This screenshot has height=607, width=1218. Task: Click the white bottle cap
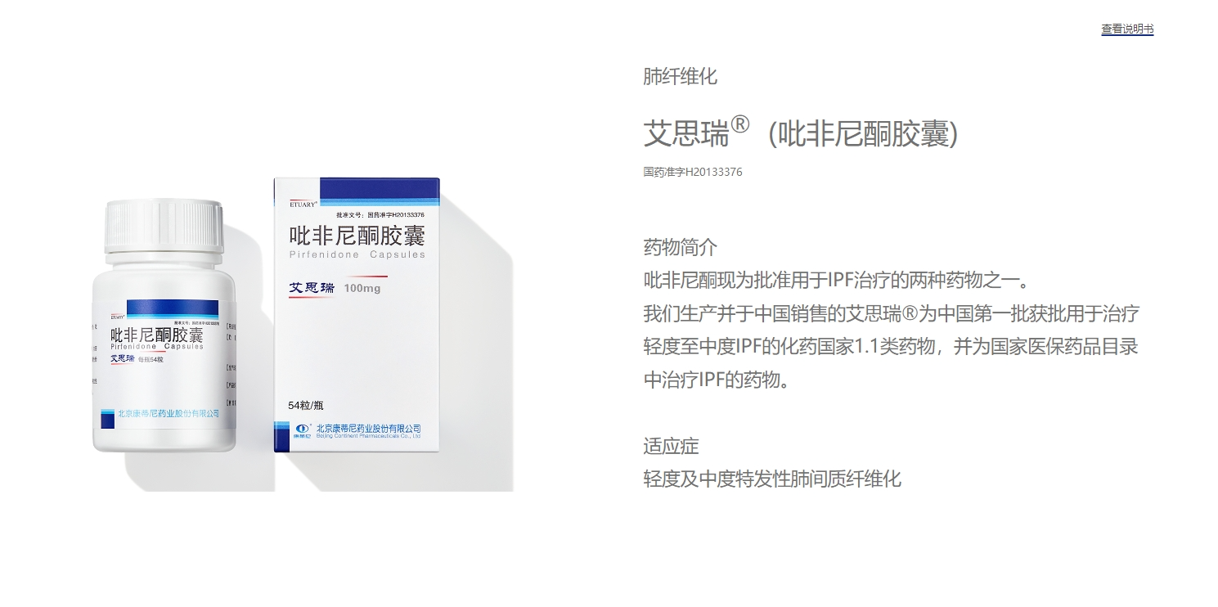(x=164, y=226)
